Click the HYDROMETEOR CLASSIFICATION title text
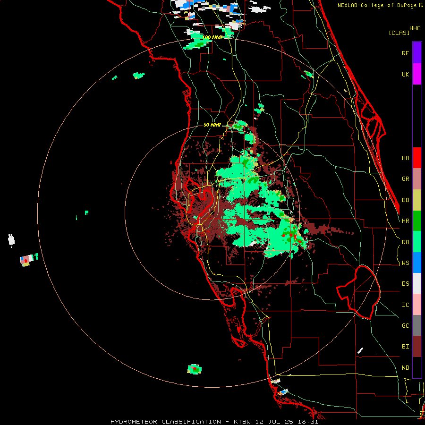Screen dimensions: 425x425 166,422
